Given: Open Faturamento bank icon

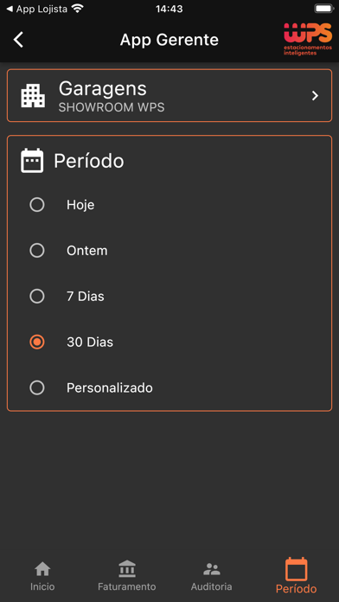Looking at the screenshot, I should point(127,568).
